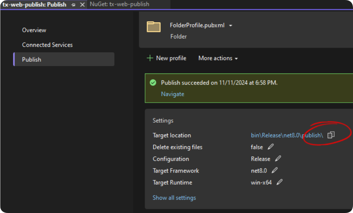Edit Target Runtime win-x64 pencil icon

(279, 182)
